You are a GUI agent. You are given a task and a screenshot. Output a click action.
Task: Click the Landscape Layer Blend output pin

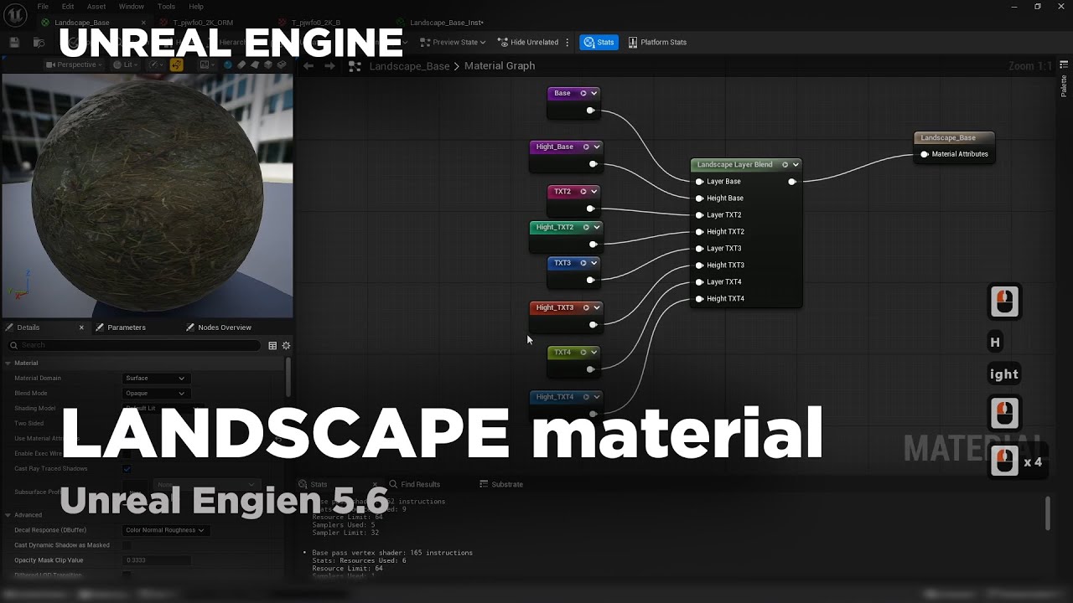pyautogui.click(x=792, y=182)
